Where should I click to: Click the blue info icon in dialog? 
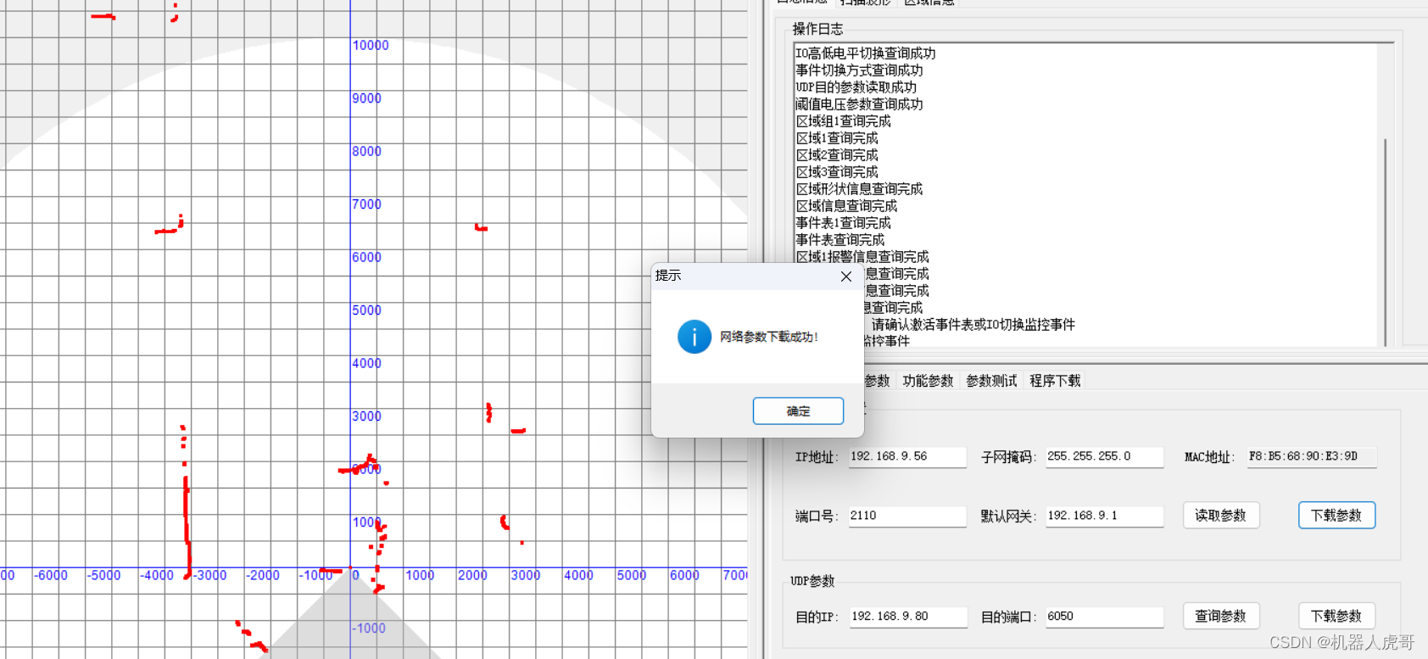click(694, 337)
